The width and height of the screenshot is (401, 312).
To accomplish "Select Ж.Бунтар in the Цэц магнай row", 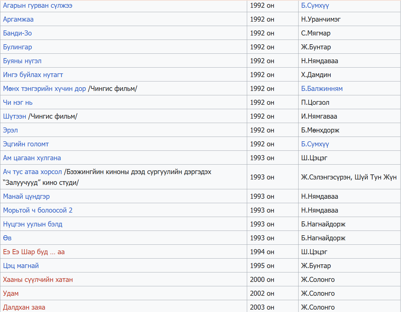I will [x=316, y=266].
